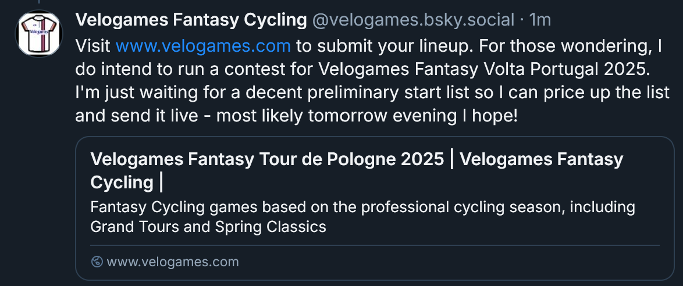Click the globe icon in link card footer
The image size is (683, 286).
coord(97,262)
